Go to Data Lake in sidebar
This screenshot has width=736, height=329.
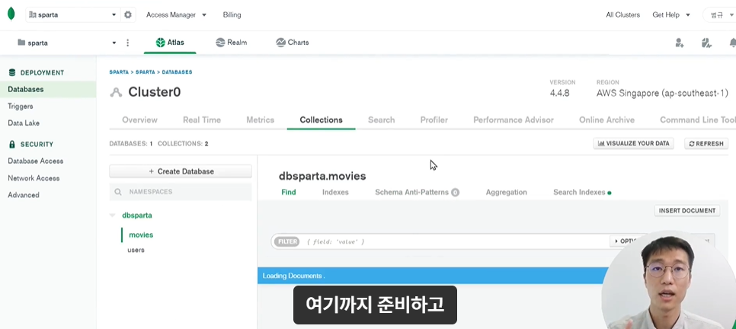click(24, 123)
